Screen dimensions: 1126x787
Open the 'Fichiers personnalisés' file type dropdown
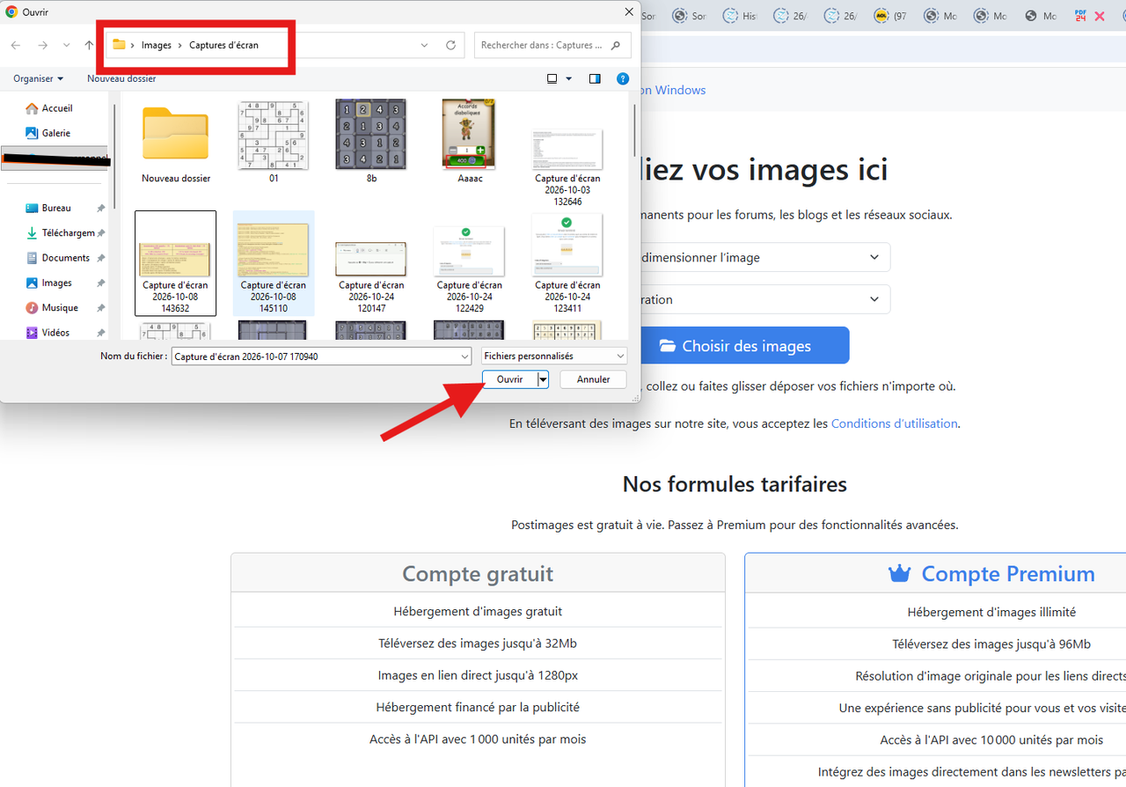(554, 356)
